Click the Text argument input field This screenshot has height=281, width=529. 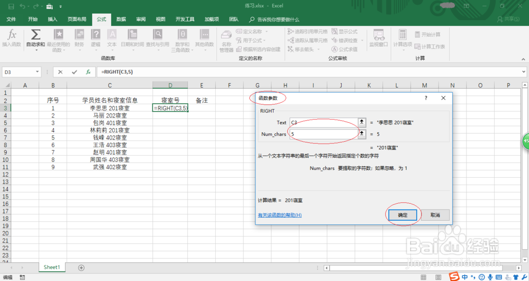(323, 122)
